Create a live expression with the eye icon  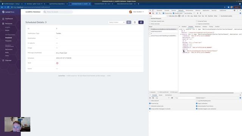click(172, 98)
